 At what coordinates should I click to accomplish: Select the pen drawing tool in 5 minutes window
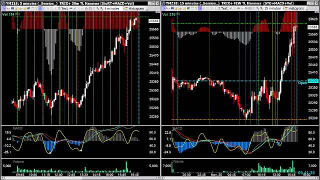point(74,8)
